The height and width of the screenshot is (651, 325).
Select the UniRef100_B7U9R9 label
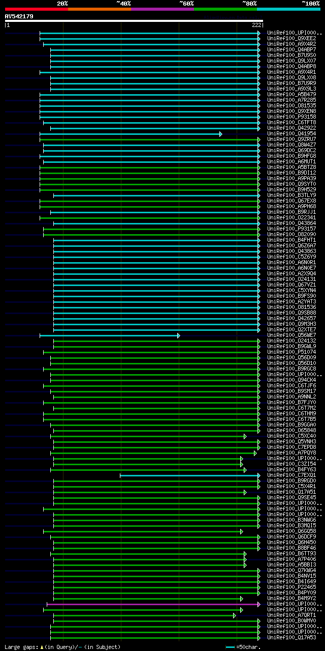(291, 83)
